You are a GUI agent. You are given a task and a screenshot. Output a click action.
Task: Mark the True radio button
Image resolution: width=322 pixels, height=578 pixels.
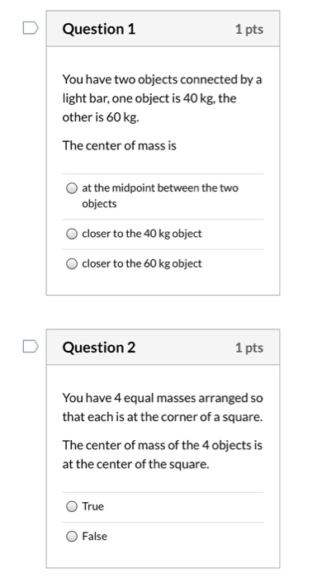[x=72, y=506]
